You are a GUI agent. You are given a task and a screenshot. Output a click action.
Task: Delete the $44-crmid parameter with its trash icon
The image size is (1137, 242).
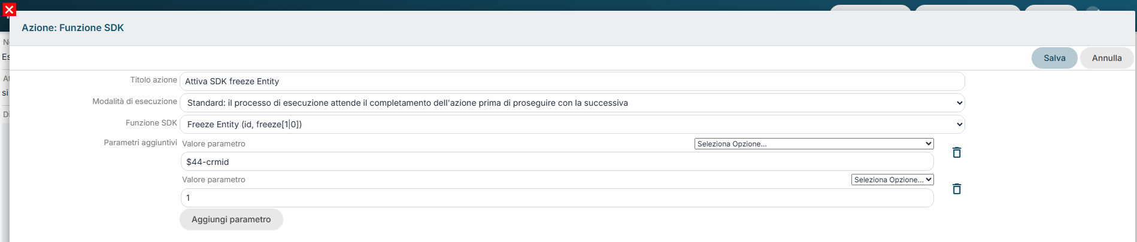[957, 152]
